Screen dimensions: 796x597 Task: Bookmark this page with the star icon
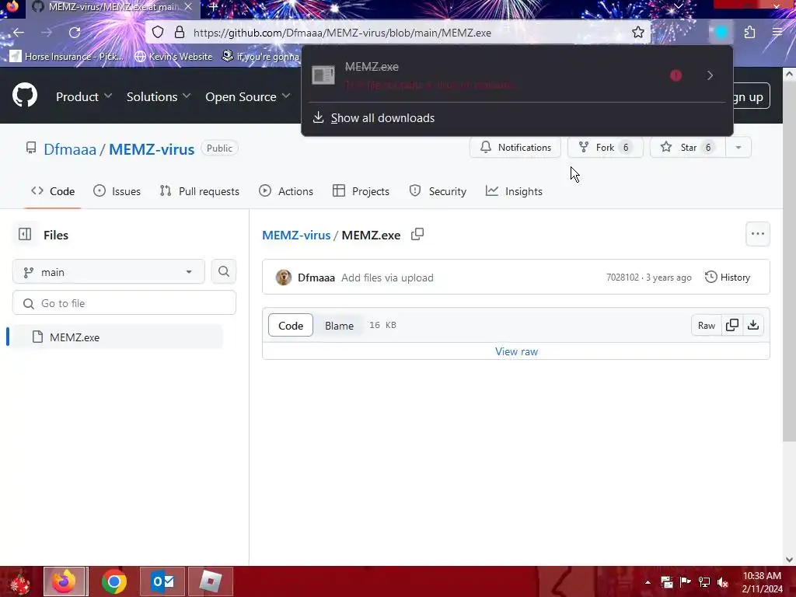point(638,33)
